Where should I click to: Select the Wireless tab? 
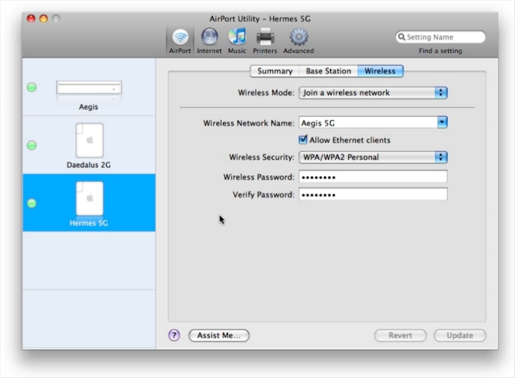(x=381, y=71)
